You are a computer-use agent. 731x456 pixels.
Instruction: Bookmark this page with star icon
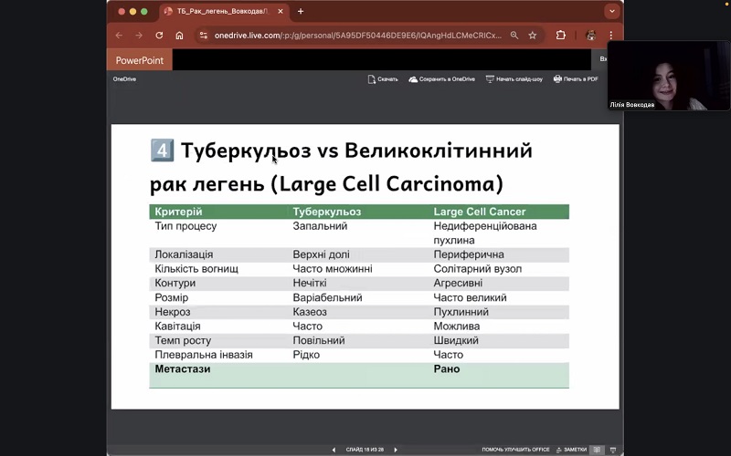533,36
